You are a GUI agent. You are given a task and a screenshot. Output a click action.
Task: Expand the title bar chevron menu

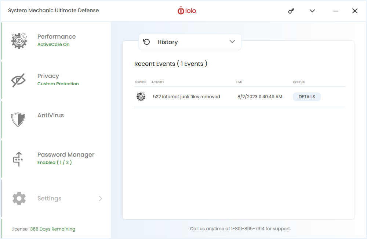[312, 11]
